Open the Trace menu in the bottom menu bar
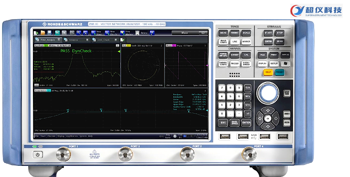Viewport: 350px width, 177px height. click(43, 136)
